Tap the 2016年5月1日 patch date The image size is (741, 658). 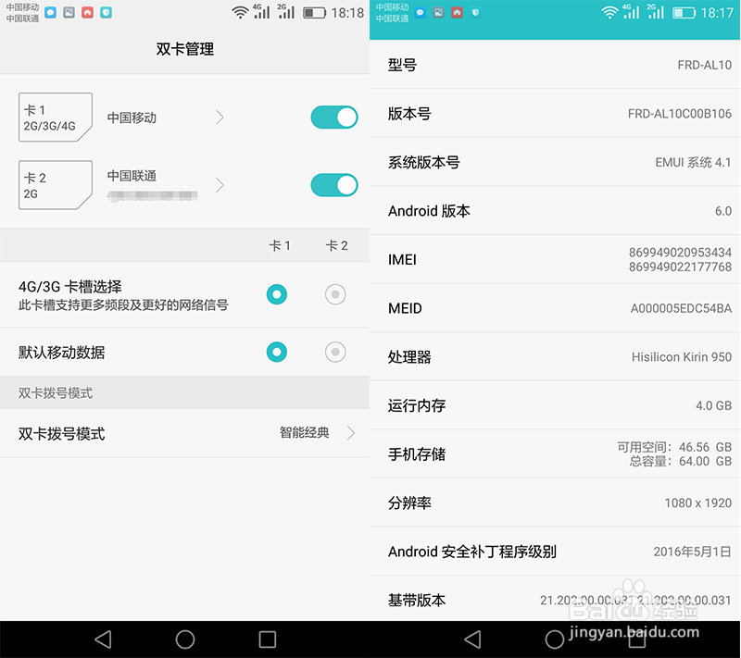(692, 552)
